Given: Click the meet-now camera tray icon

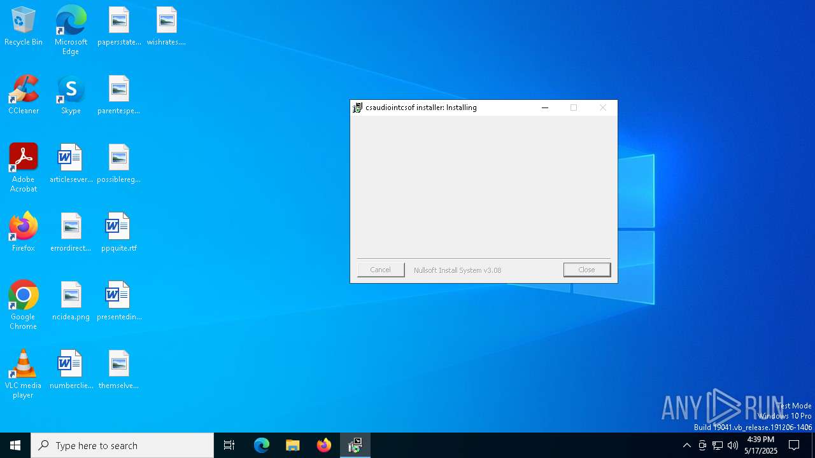Looking at the screenshot, I should [702, 445].
